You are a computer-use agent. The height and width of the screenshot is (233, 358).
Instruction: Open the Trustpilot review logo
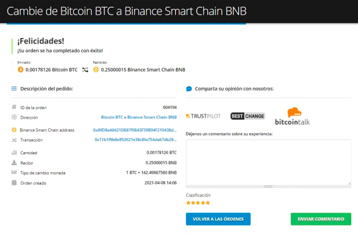(x=203, y=116)
